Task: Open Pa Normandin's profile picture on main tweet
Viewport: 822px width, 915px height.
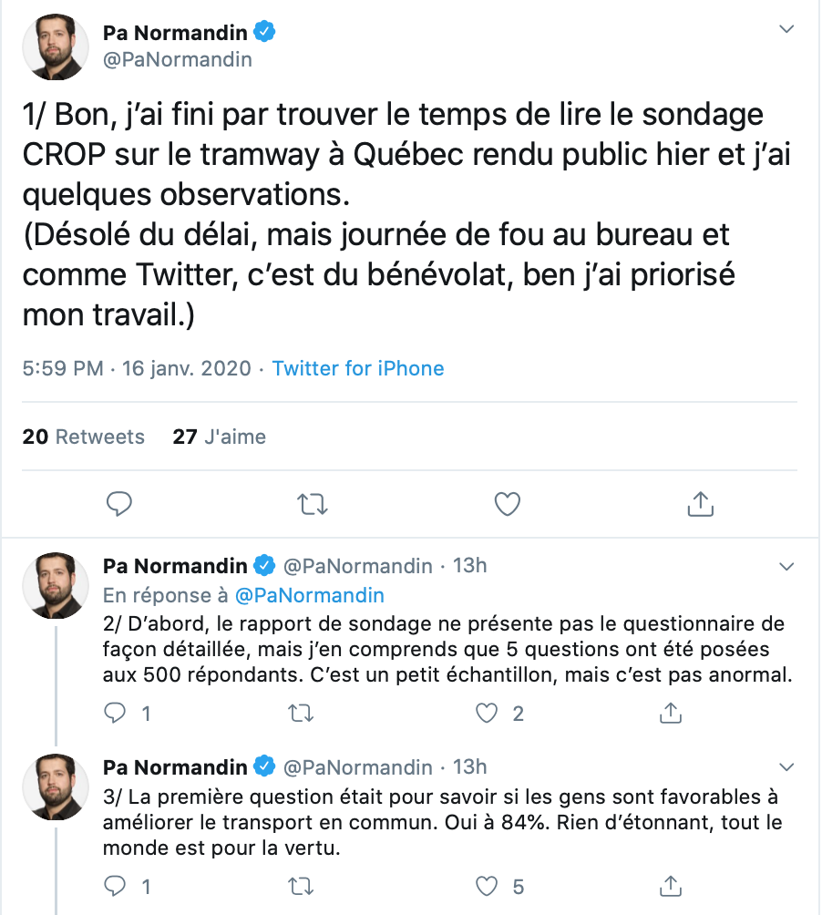Action: [x=56, y=47]
